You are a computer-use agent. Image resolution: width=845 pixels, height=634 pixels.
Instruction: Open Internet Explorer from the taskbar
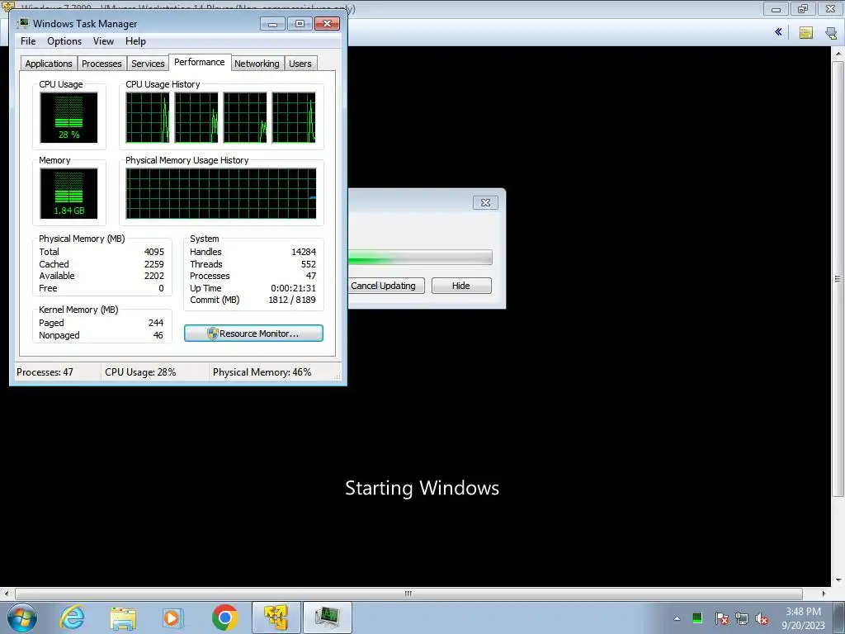coord(73,617)
